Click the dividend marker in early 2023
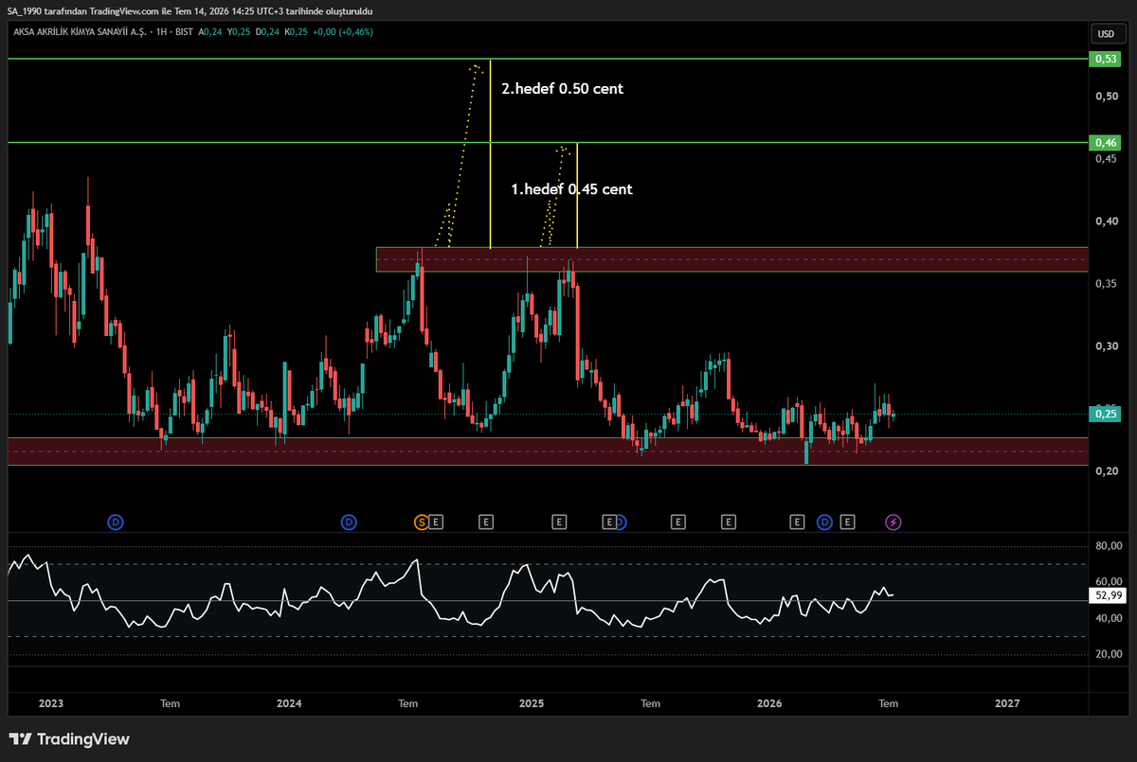This screenshot has height=762, width=1137. [115, 522]
